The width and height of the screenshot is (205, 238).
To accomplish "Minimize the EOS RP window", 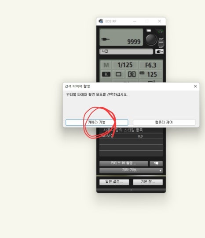I will [x=135, y=21].
